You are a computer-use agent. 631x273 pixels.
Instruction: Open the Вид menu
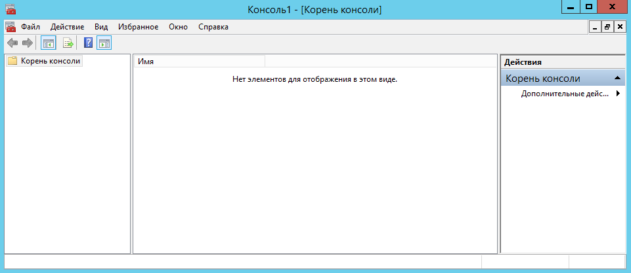pyautogui.click(x=101, y=27)
